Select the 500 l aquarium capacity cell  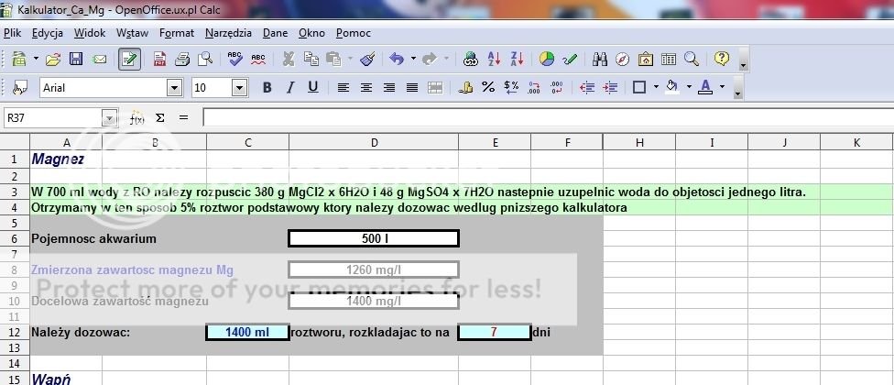(x=374, y=238)
